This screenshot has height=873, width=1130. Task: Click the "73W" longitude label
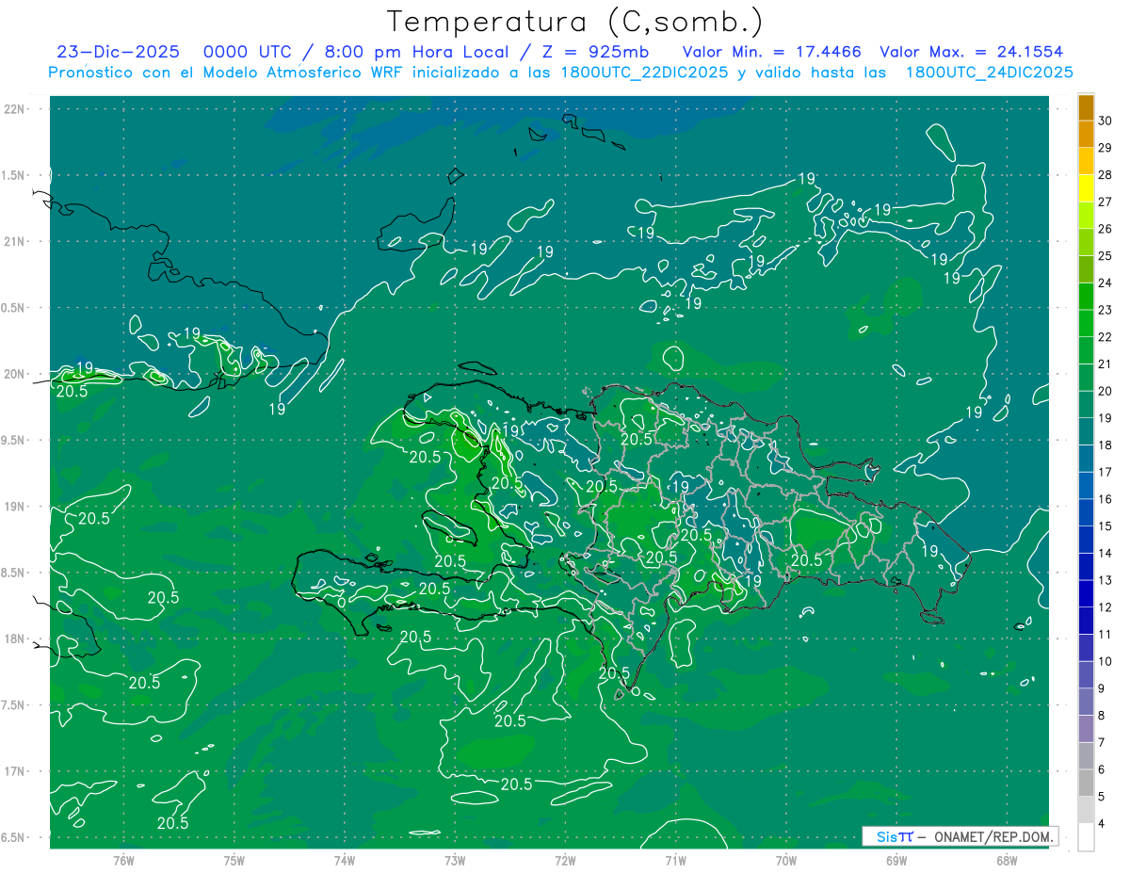[455, 860]
